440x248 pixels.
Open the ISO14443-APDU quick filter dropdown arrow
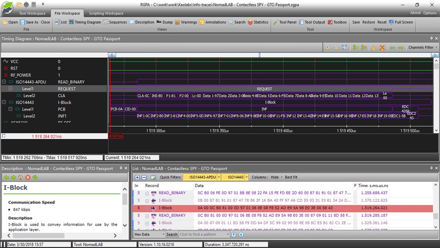pyautogui.click(x=219, y=178)
